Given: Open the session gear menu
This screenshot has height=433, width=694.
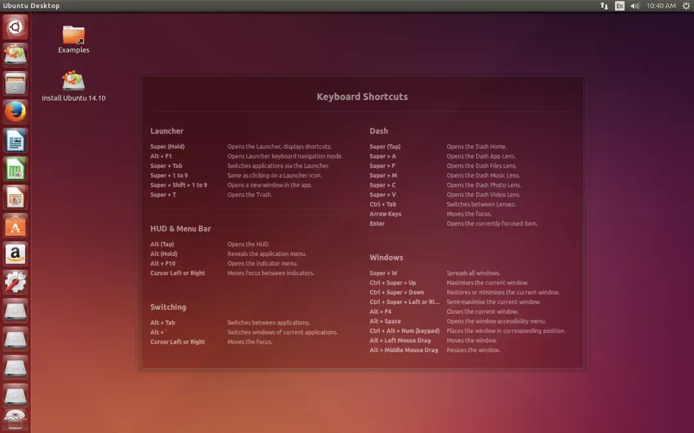Looking at the screenshot, I should [685, 6].
